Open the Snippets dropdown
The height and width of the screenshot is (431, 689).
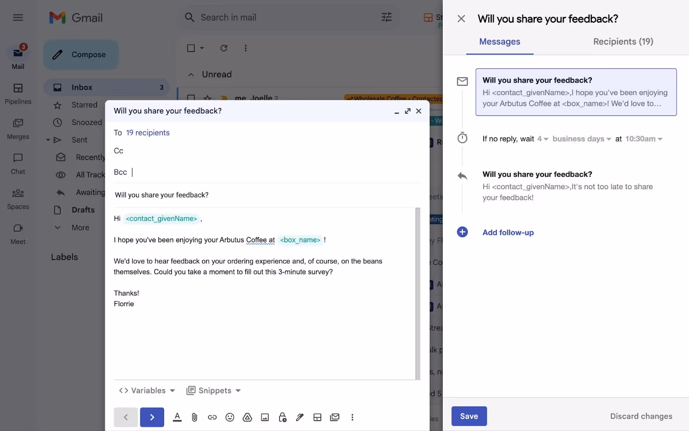[214, 391]
